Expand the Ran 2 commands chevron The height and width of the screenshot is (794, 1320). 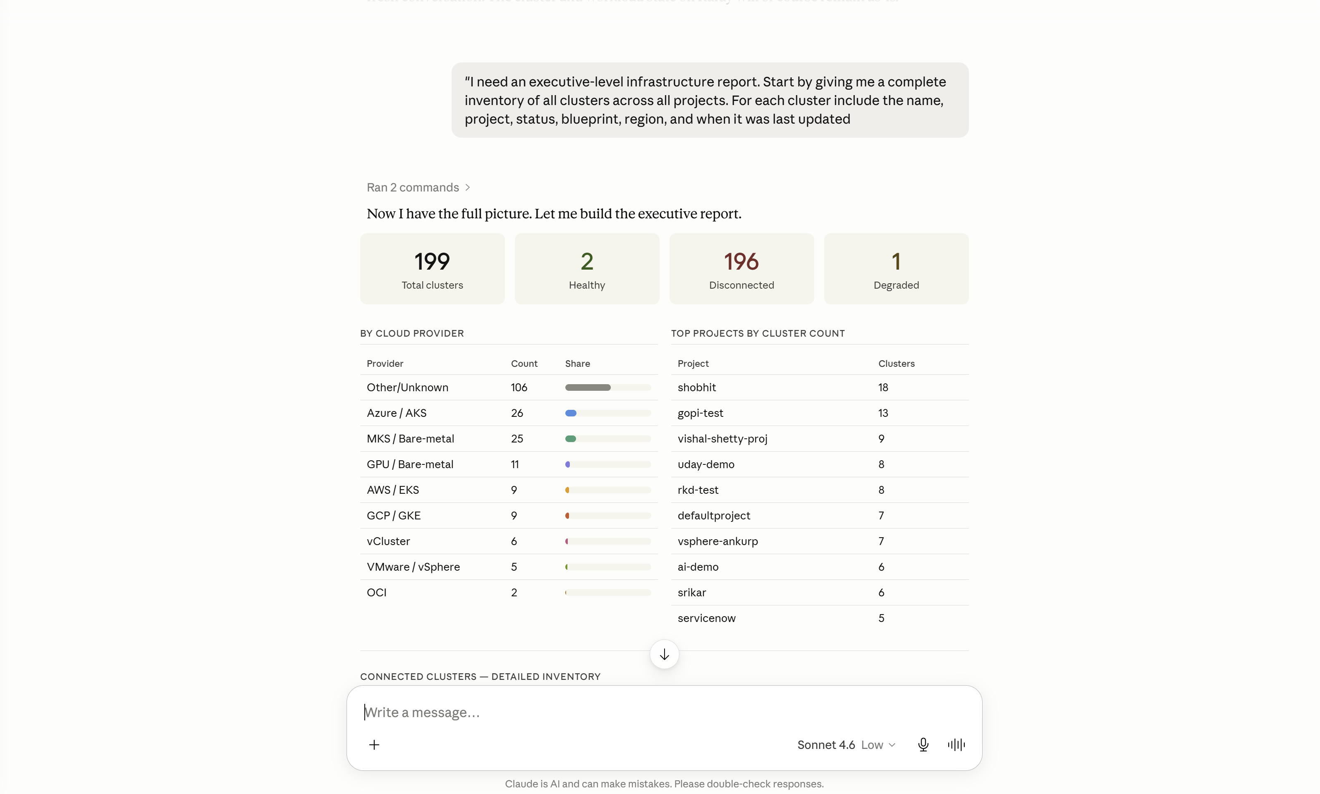coord(468,187)
